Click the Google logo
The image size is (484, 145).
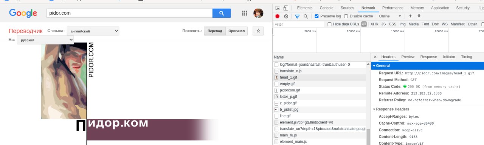tap(23, 13)
